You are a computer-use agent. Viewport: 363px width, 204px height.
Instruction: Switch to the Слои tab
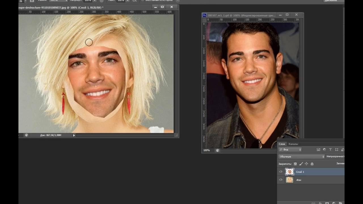tap(282, 144)
